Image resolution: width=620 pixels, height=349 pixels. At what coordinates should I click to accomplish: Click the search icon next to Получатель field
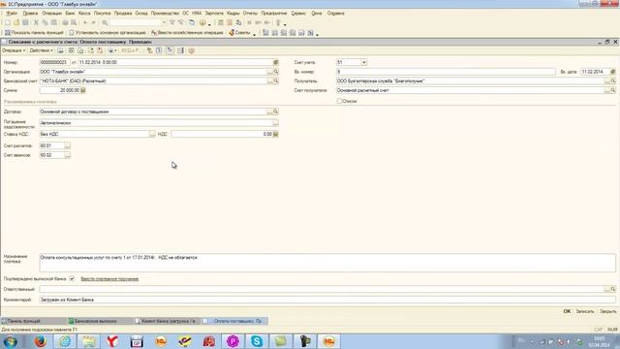[x=613, y=80]
